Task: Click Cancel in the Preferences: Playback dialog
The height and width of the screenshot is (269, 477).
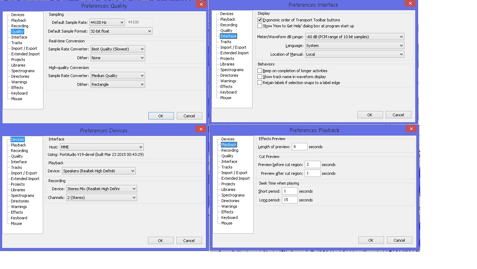Action: click(x=399, y=240)
